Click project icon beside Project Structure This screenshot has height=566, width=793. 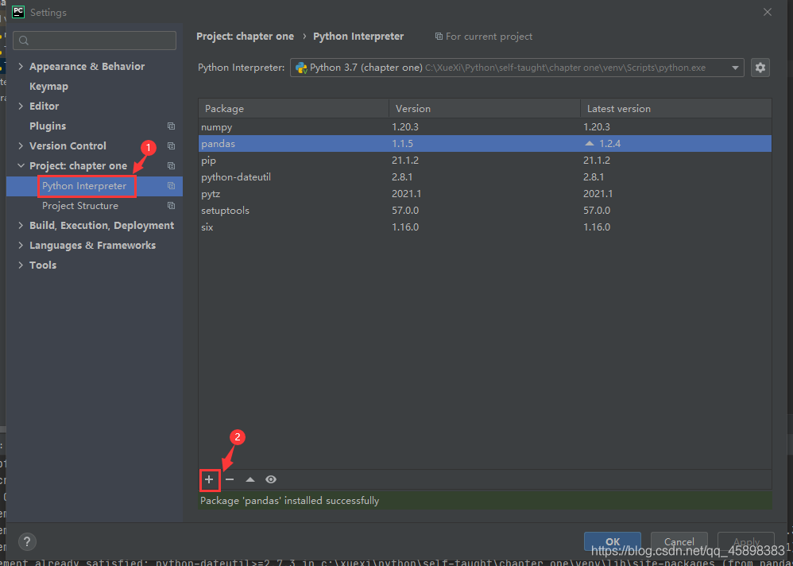coord(171,206)
